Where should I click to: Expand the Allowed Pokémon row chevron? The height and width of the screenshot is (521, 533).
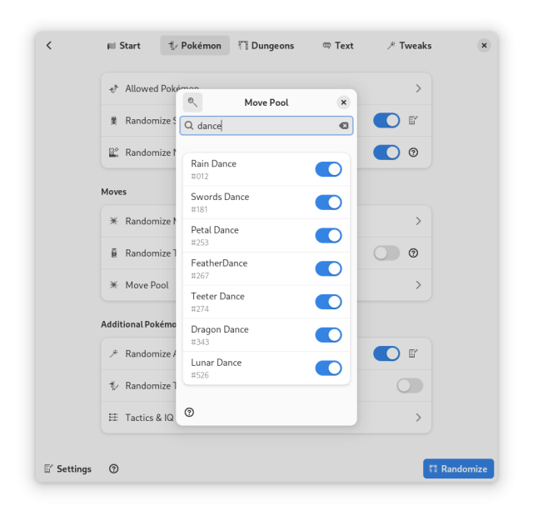[417, 88]
